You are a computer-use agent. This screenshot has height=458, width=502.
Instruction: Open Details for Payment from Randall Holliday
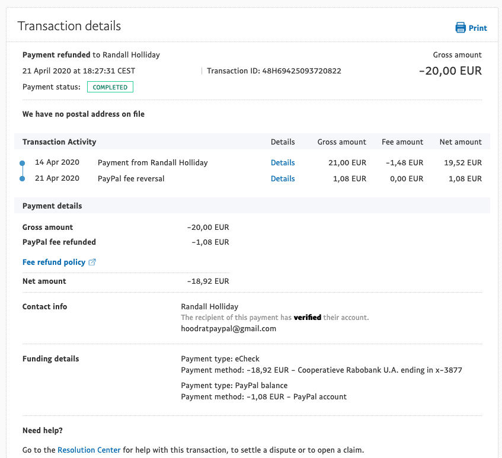click(283, 162)
